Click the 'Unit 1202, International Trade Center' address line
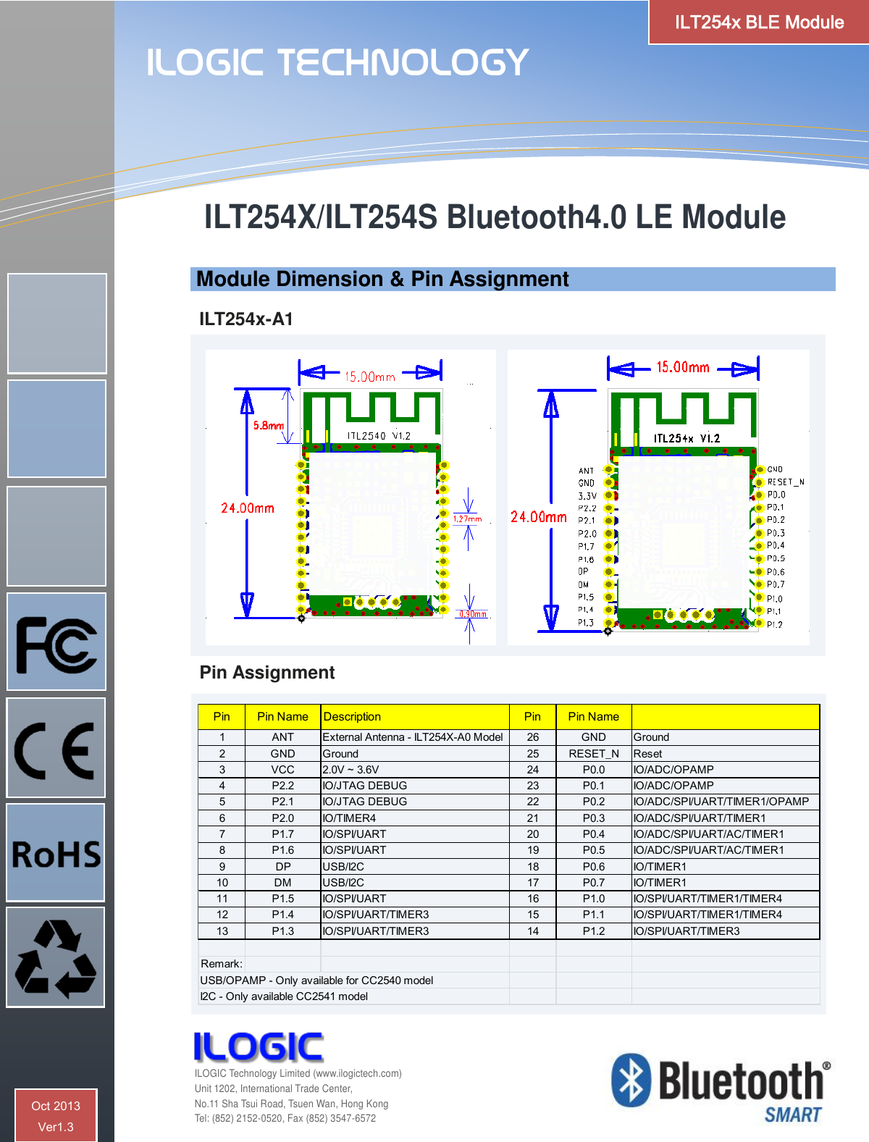 (274, 1088)
